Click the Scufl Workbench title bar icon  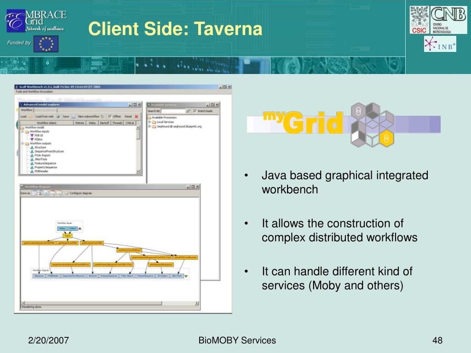point(17,87)
